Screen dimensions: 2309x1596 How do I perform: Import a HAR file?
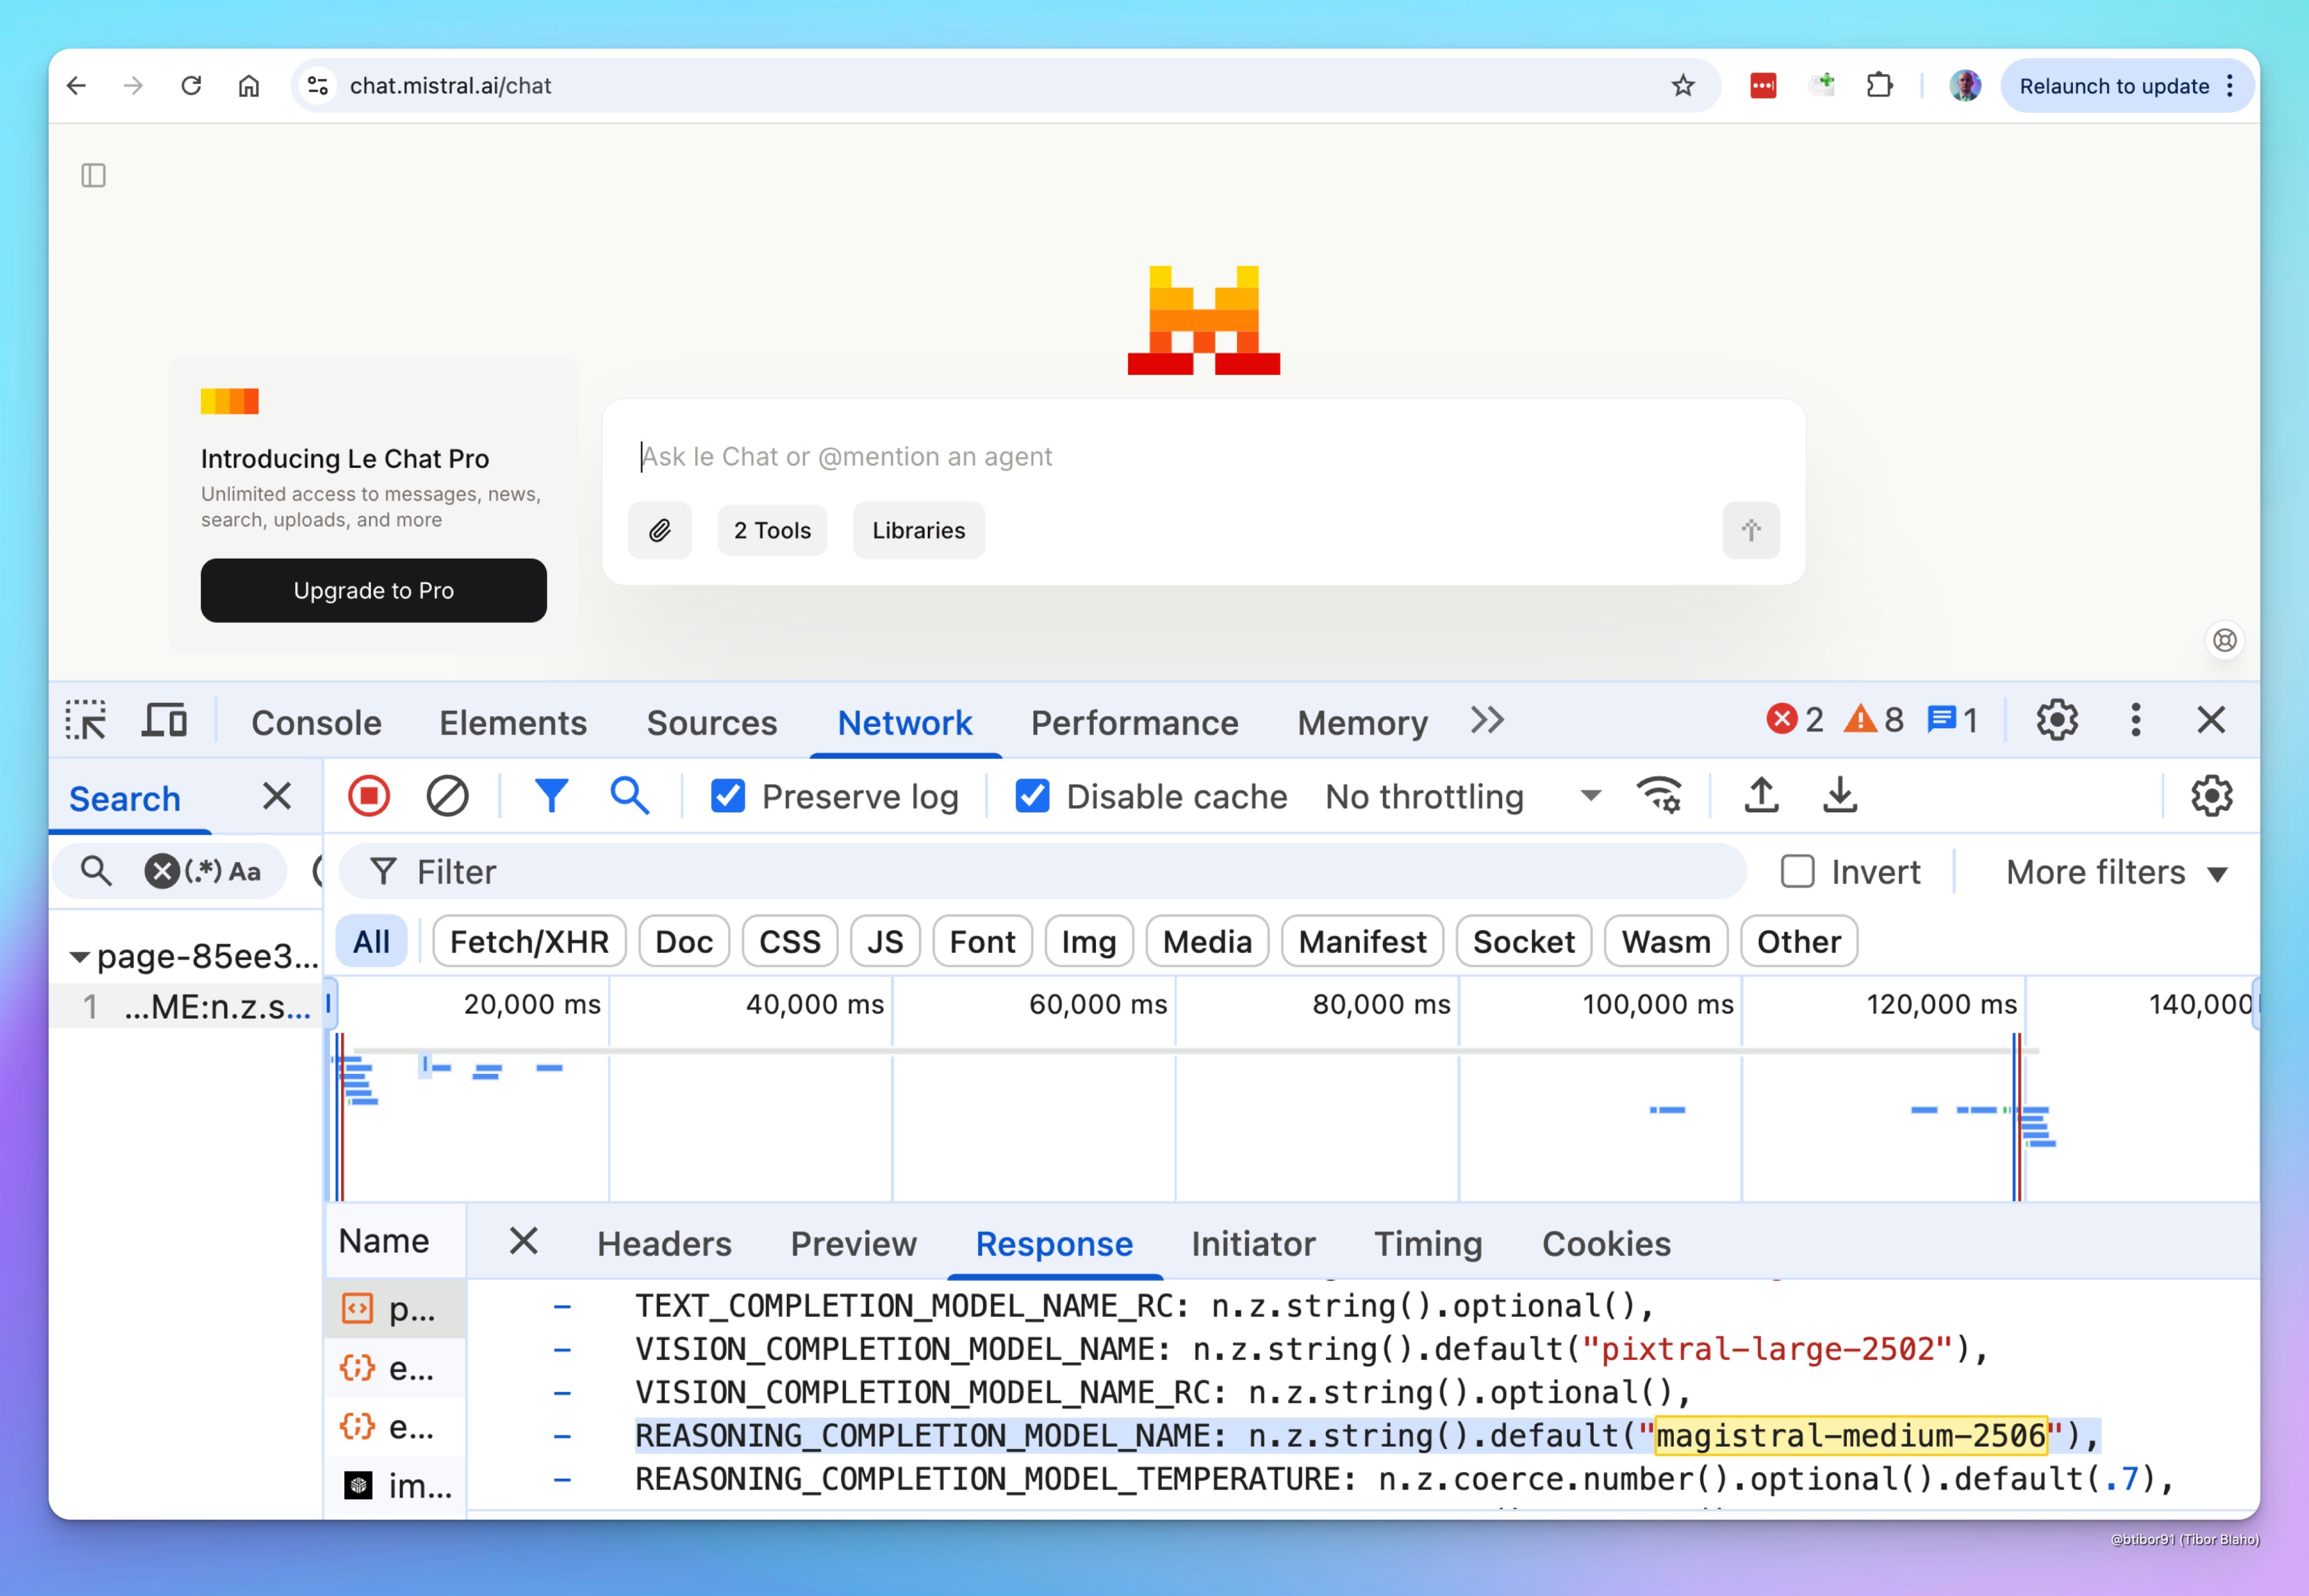click(1761, 797)
